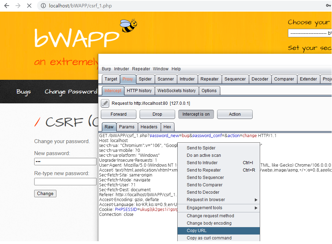Screen dimensions: 332x244
Task: Click the PHPSESSID cookie line
Action: 139,210
